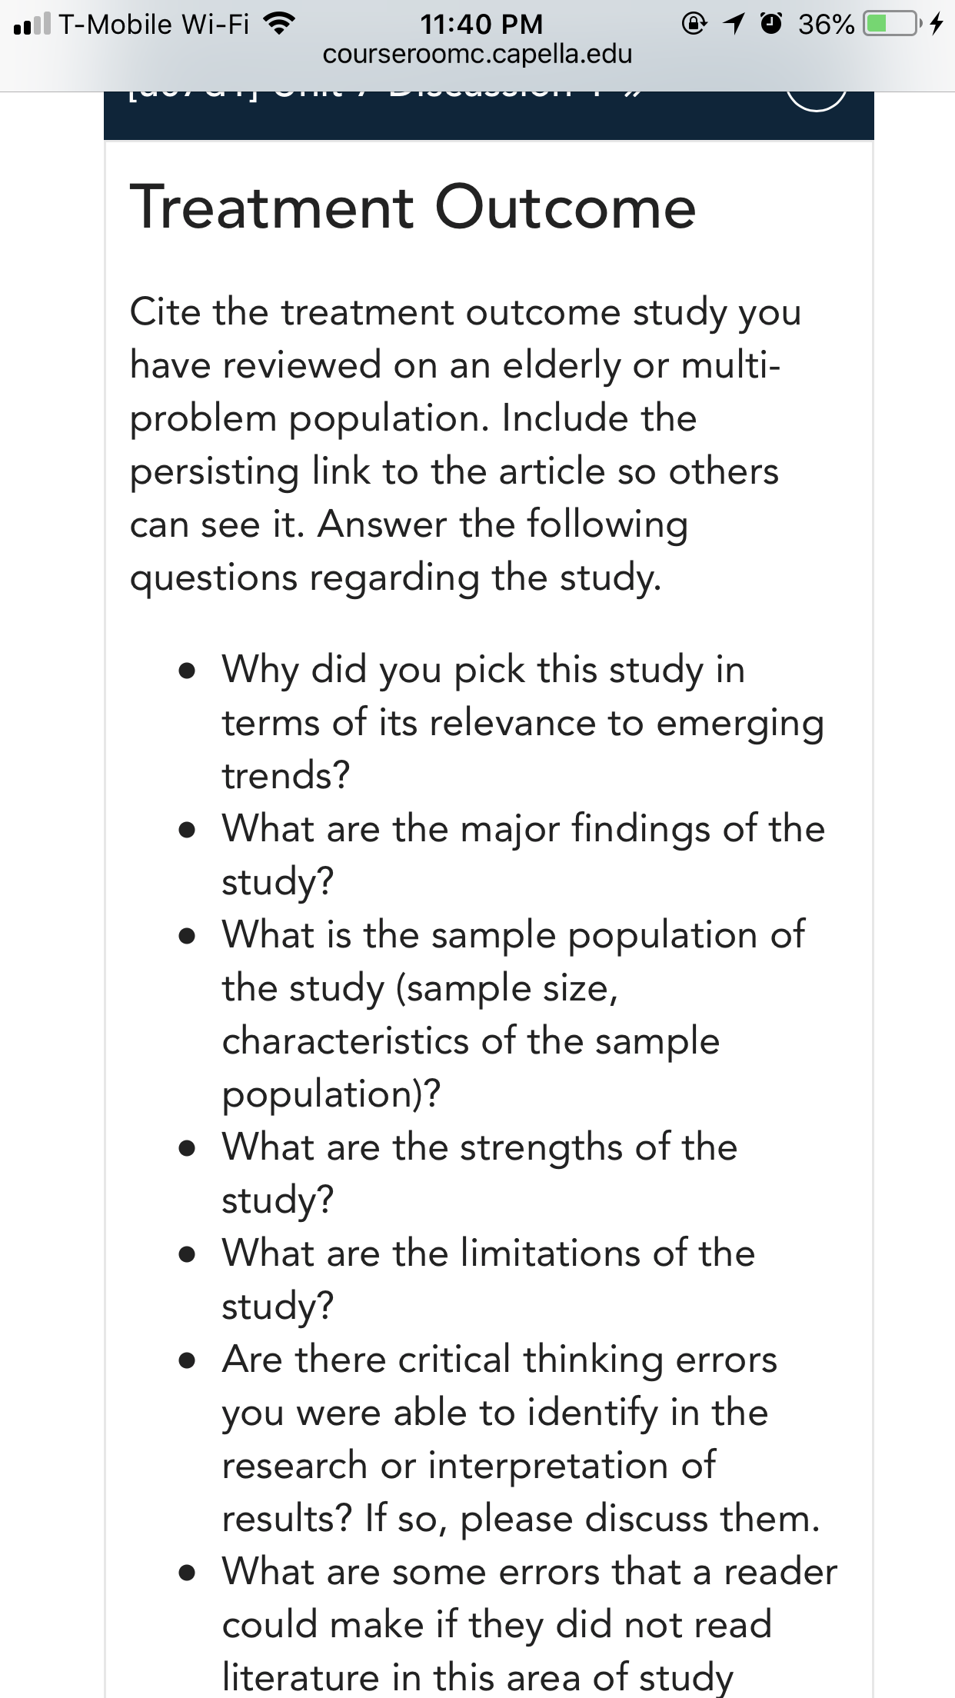Image resolution: width=955 pixels, height=1698 pixels.
Task: Tap the charging bolt icon
Action: click(936, 25)
